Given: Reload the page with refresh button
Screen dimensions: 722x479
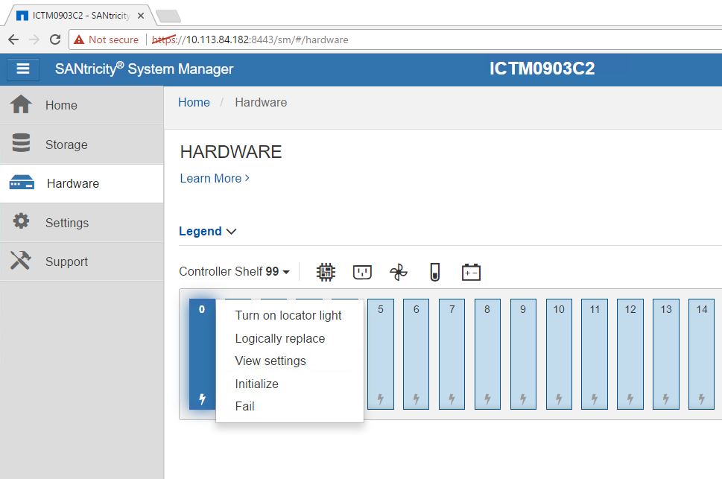Looking at the screenshot, I should click(55, 39).
